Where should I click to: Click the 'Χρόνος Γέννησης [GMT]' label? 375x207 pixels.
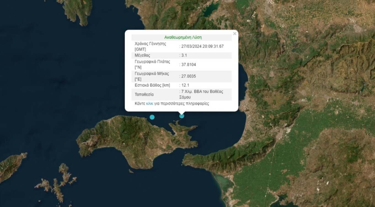click(150, 47)
